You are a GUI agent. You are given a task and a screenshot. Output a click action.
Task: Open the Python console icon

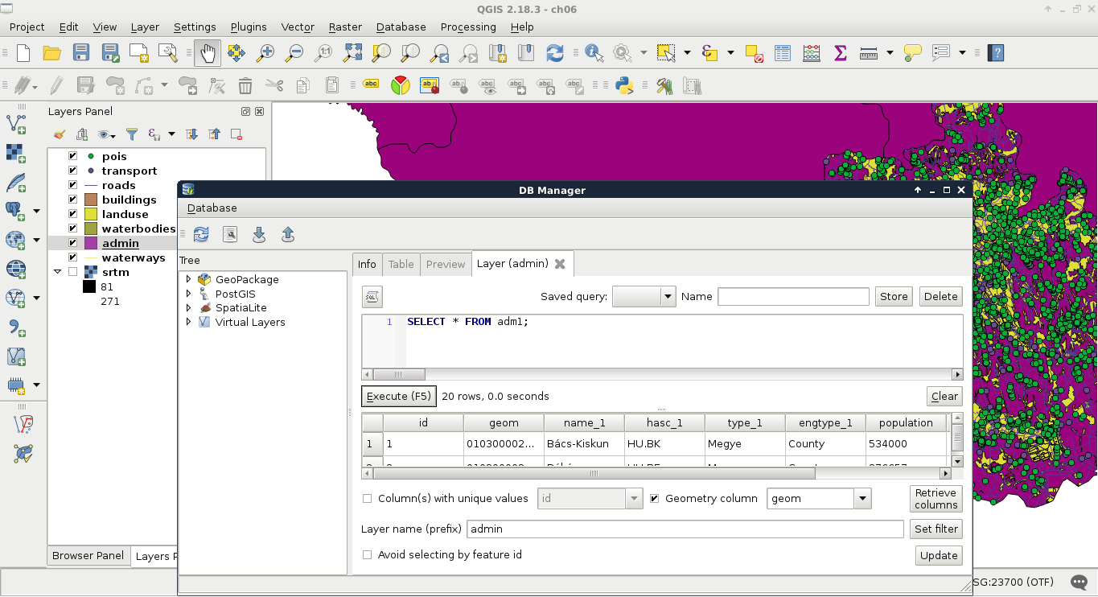[x=623, y=85]
